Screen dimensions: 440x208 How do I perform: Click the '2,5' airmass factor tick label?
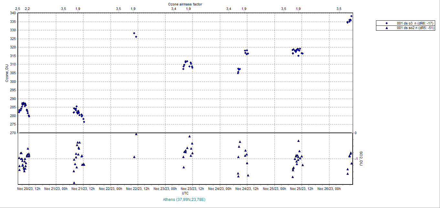(18, 9)
